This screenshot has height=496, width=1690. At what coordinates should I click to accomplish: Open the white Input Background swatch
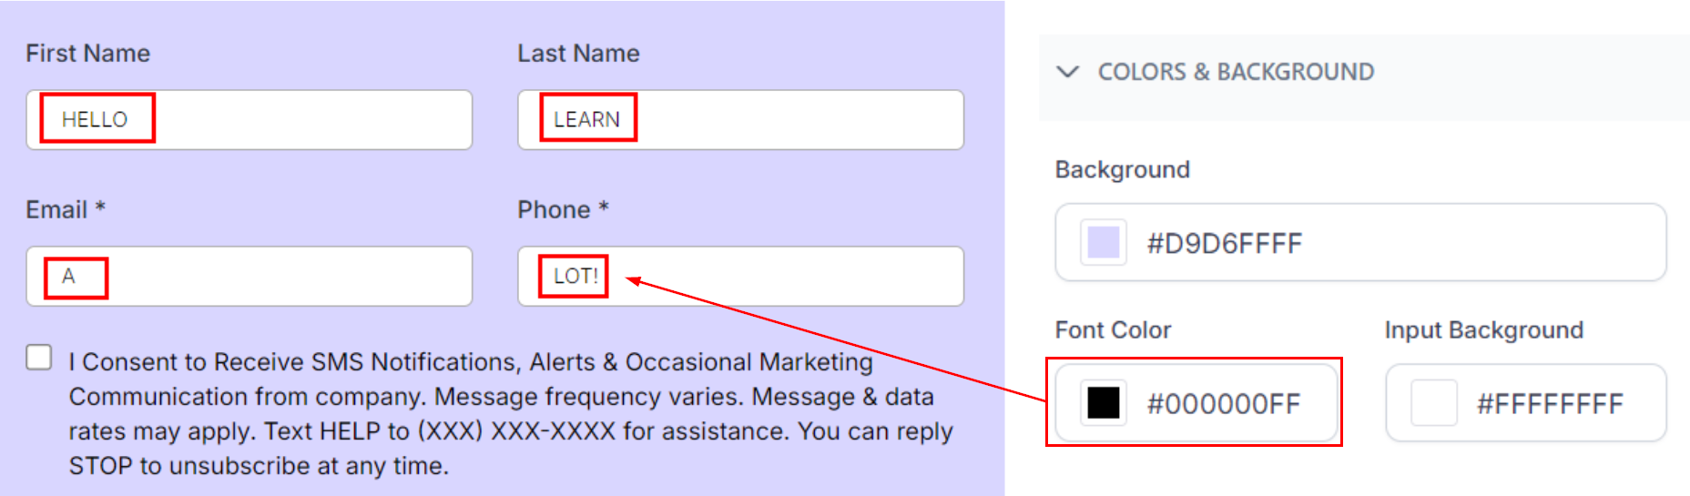[1433, 403]
